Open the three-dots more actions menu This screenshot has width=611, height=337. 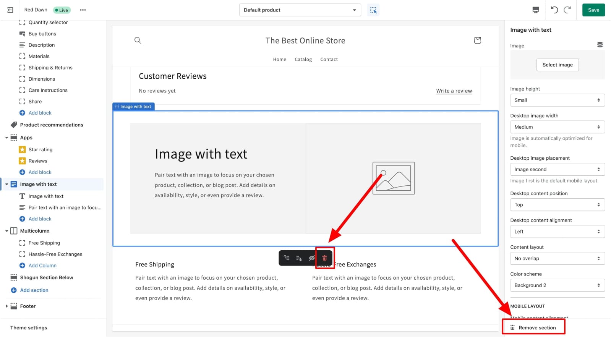[83, 10]
